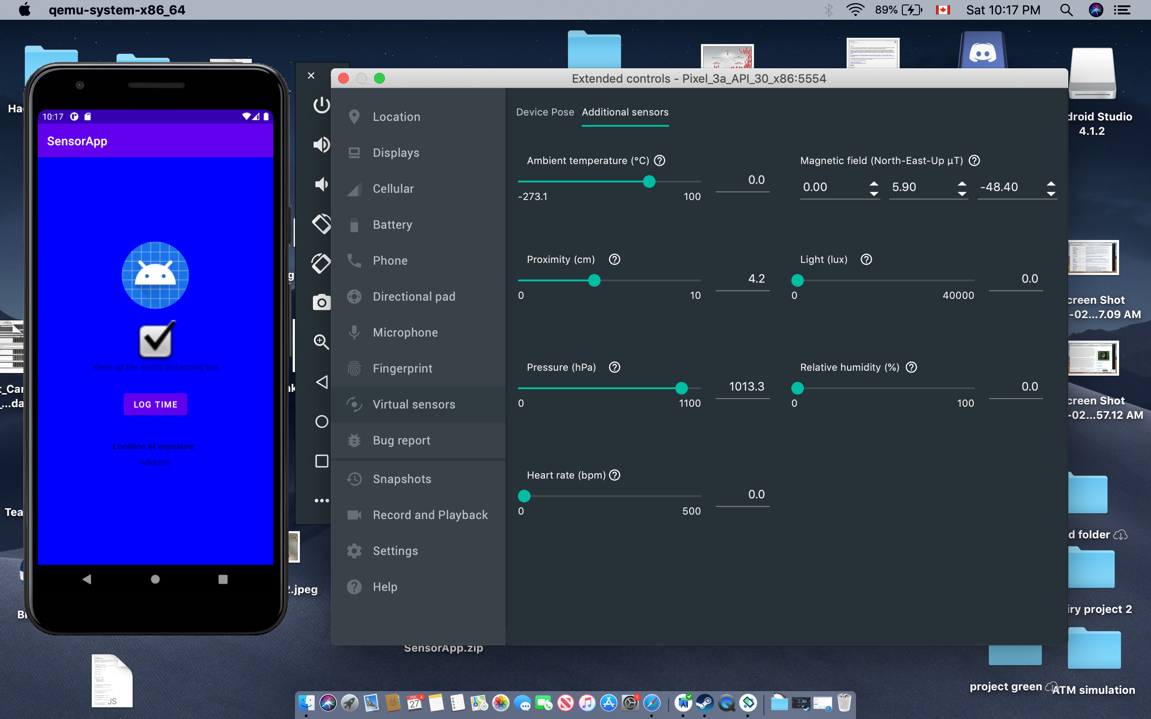Click the rotate left icon

click(x=321, y=223)
